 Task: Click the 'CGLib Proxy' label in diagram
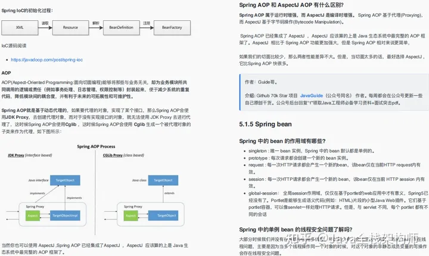click(113, 155)
